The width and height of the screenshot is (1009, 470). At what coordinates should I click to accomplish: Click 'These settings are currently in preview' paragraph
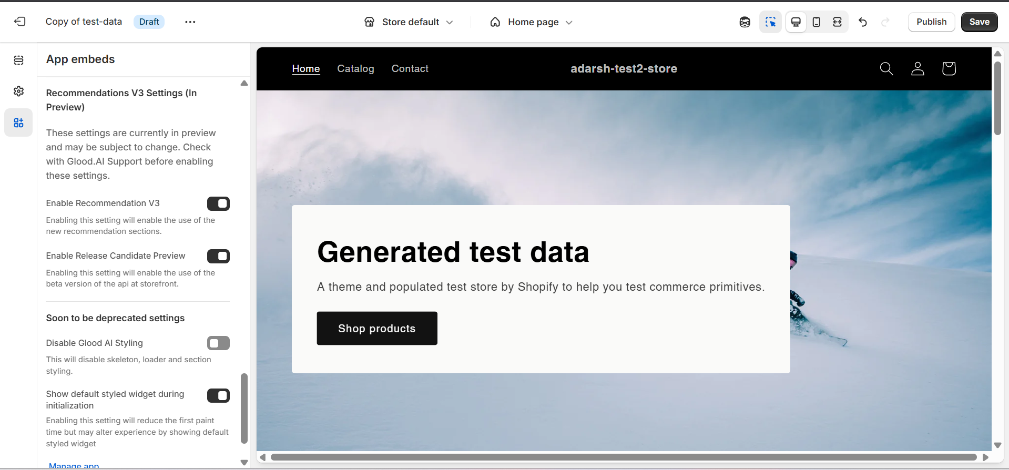131,154
